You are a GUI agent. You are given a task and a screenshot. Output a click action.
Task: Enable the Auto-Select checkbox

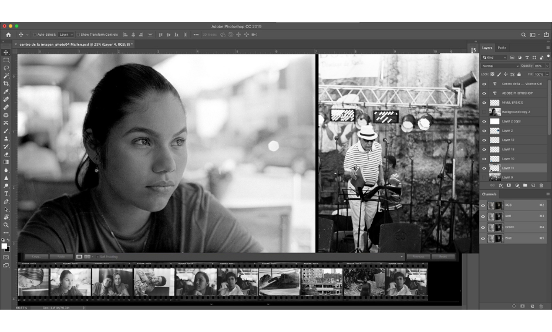(x=35, y=35)
